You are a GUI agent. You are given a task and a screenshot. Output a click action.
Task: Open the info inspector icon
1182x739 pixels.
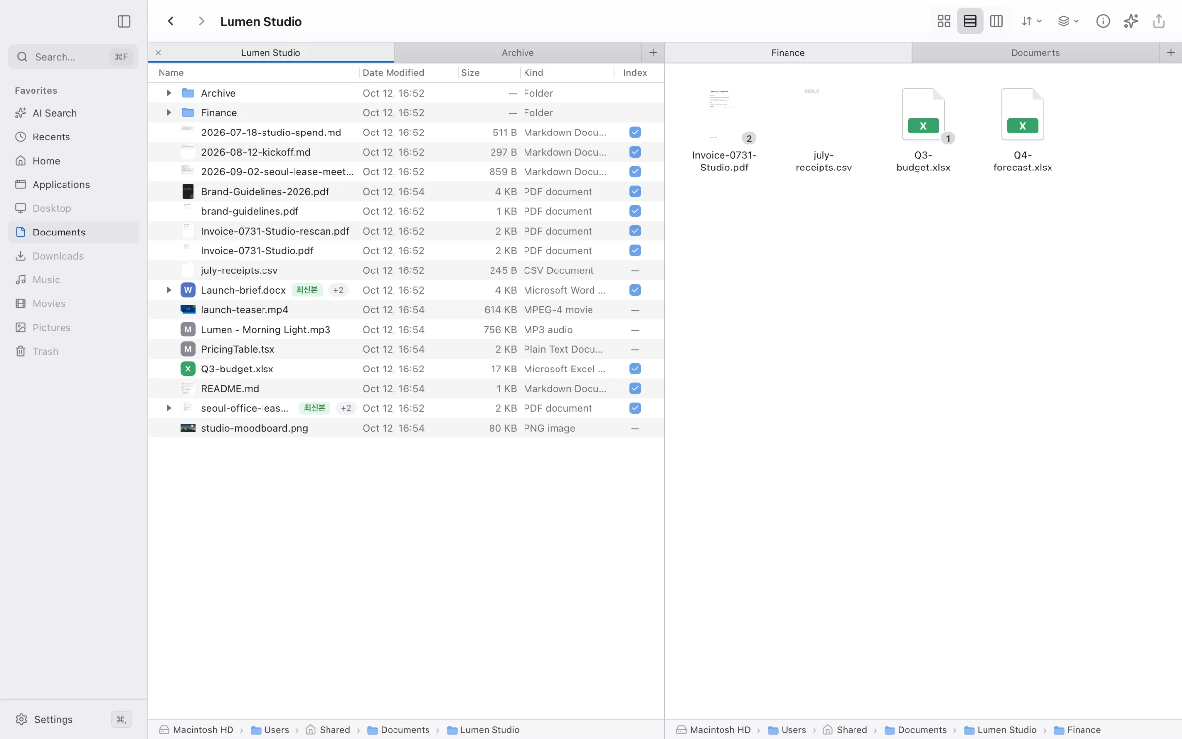pyautogui.click(x=1103, y=21)
